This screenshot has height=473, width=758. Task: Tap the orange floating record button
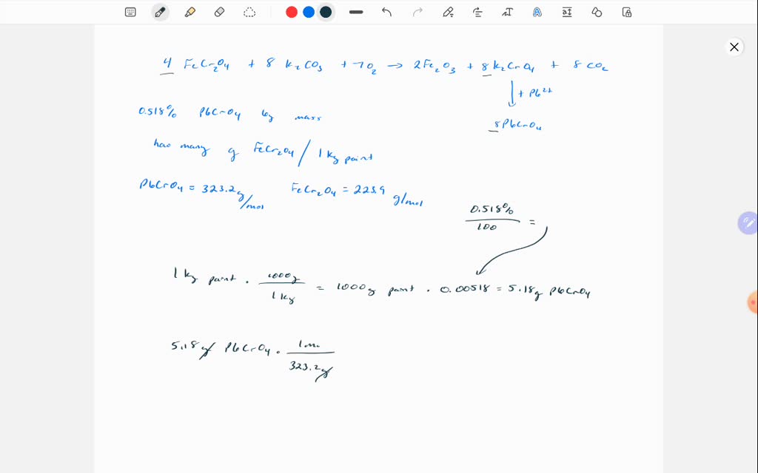coord(753,302)
